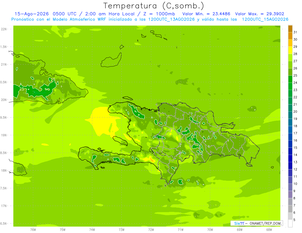Click the longitude axis label "76W"
Image resolution: width=302 pixels, height=233 pixels.
coord(33,230)
